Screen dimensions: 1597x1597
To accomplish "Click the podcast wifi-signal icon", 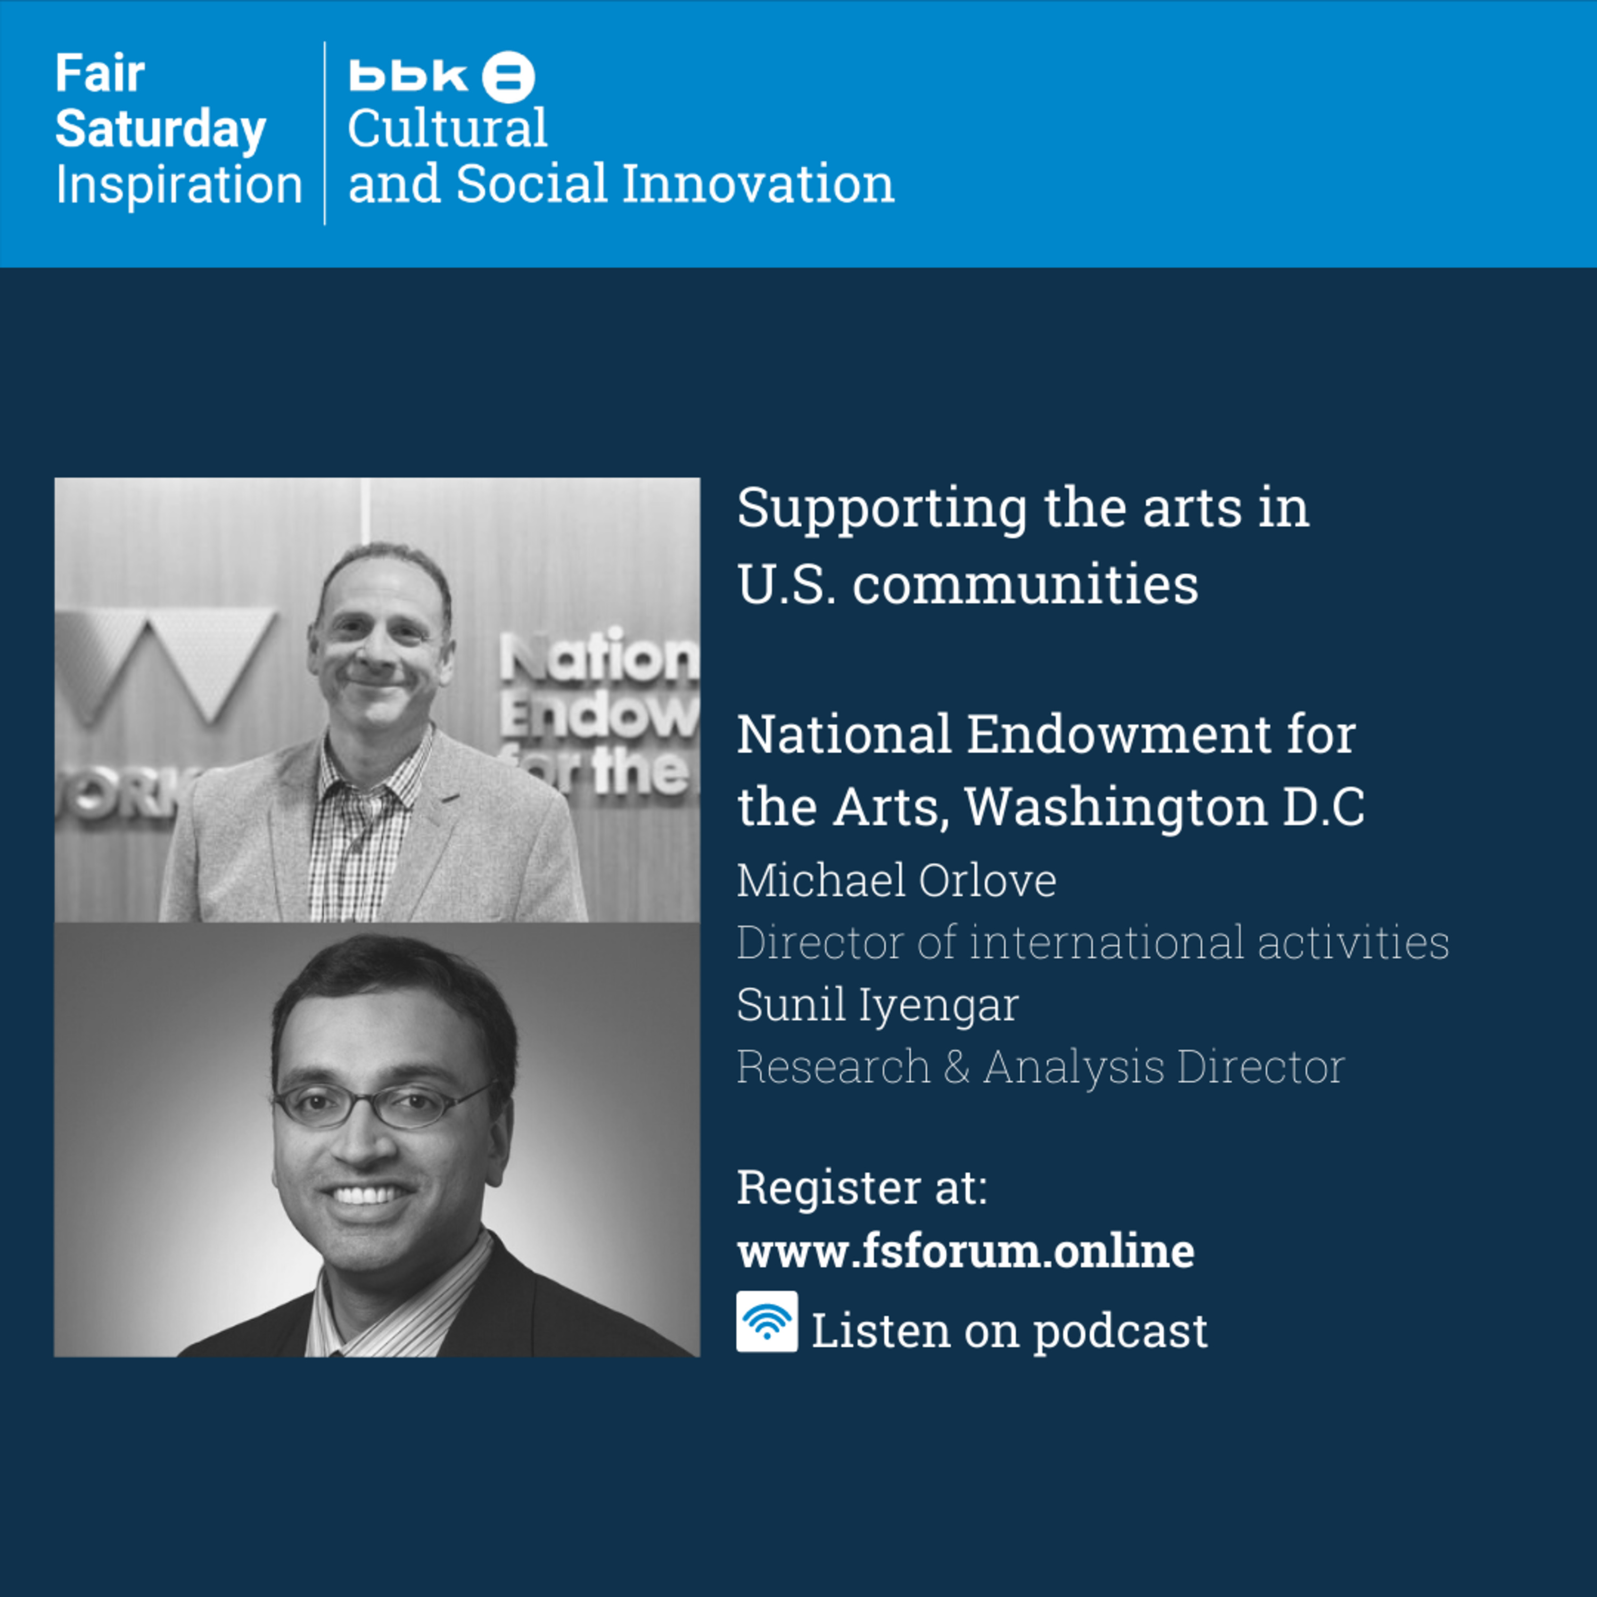I will pyautogui.click(x=767, y=1321).
